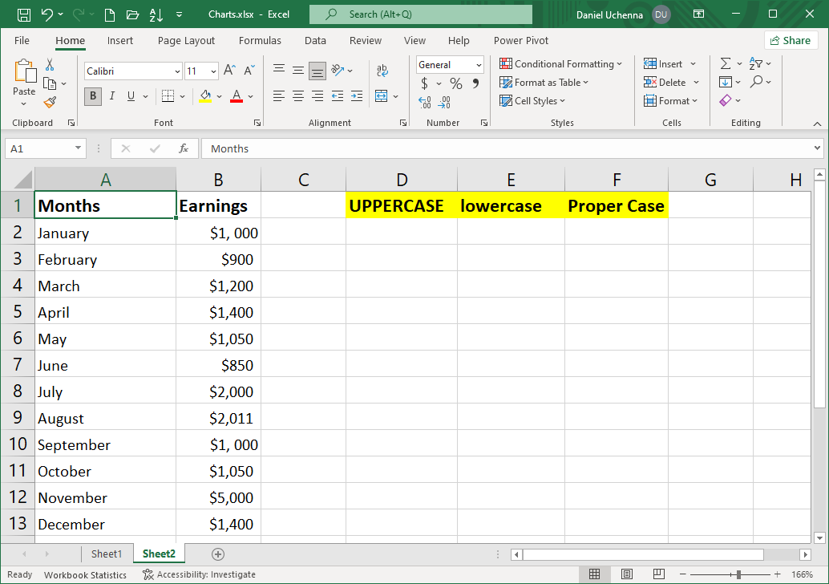Click the Percent Style icon
The image size is (829, 584).
click(x=455, y=83)
